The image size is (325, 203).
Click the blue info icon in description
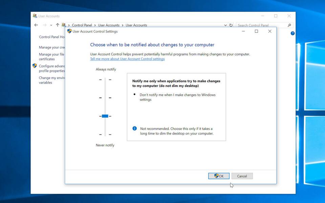[x=134, y=128]
